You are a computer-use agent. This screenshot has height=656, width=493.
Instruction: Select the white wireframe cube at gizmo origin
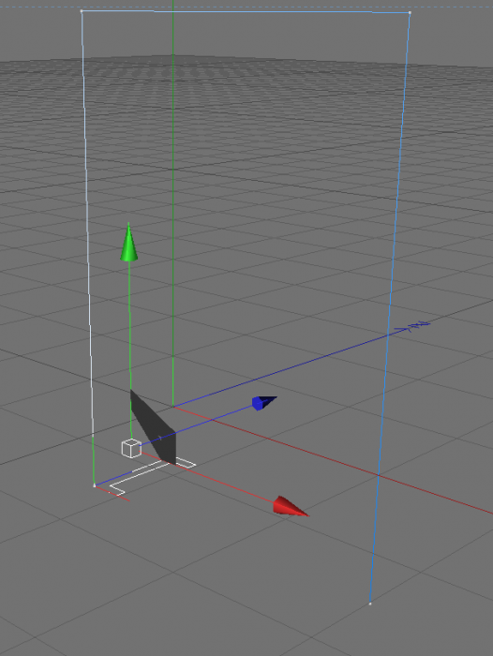click(131, 449)
